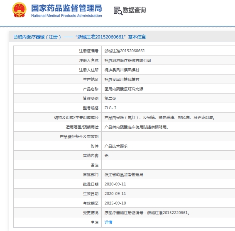235x231 pixels.
Task: Click the expiry date 2025-09-10
Action: click(x=115, y=203)
